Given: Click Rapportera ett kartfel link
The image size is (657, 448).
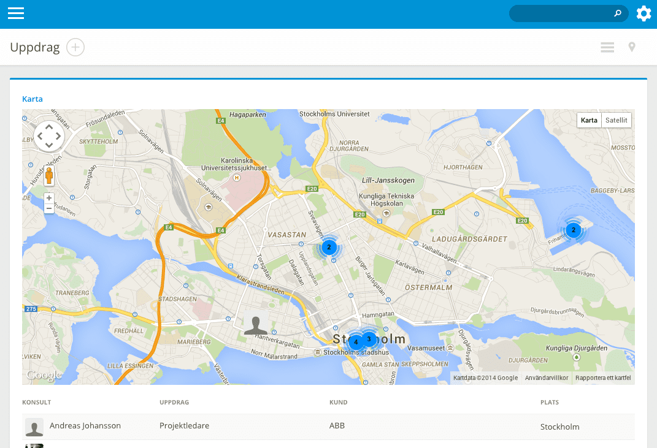Looking at the screenshot, I should [x=602, y=378].
